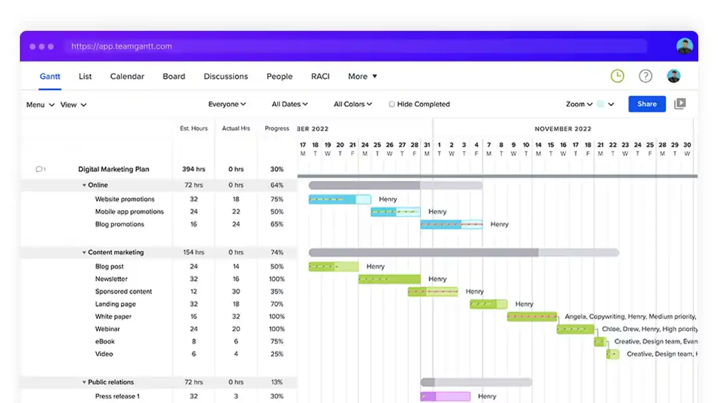The width and height of the screenshot is (718, 403).
Task: Select the Blog promotions task name
Action: click(x=120, y=224)
